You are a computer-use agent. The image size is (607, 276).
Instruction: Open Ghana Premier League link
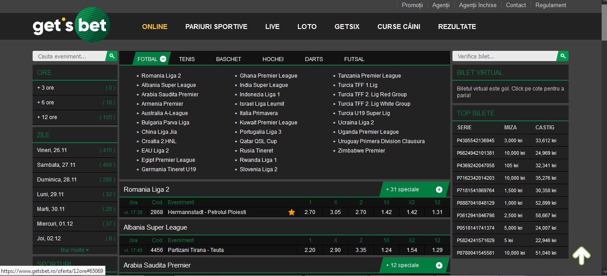coord(268,76)
